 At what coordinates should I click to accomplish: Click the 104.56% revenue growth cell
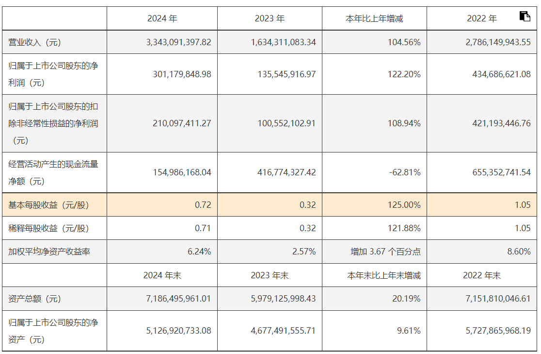click(x=404, y=42)
